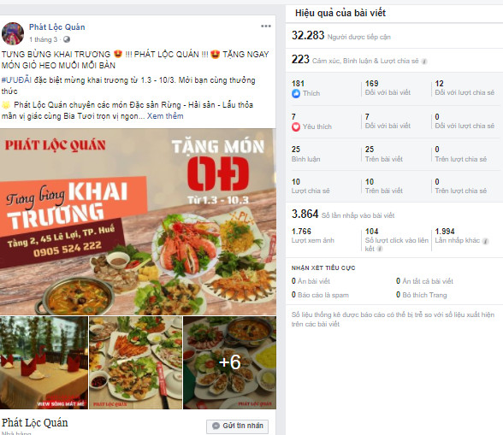Open the main Khai Trương banner image
Image resolution: width=503 pixels, height=435 pixels.
[138, 222]
